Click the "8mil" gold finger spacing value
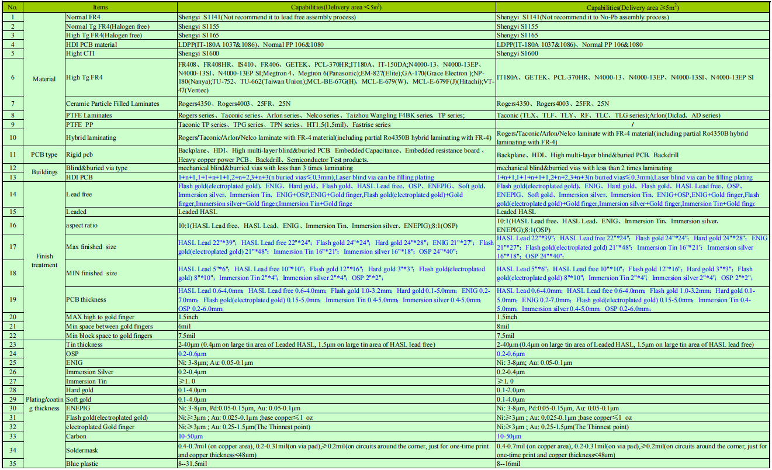772x470 pixels. click(632, 326)
